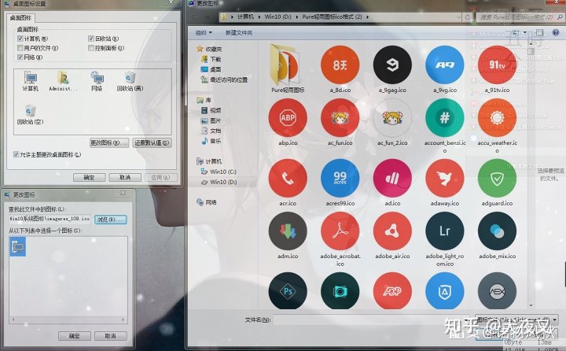Screen dimensions: 566x351
Task: Click the 浏览 browse button
Action: (x=111, y=220)
